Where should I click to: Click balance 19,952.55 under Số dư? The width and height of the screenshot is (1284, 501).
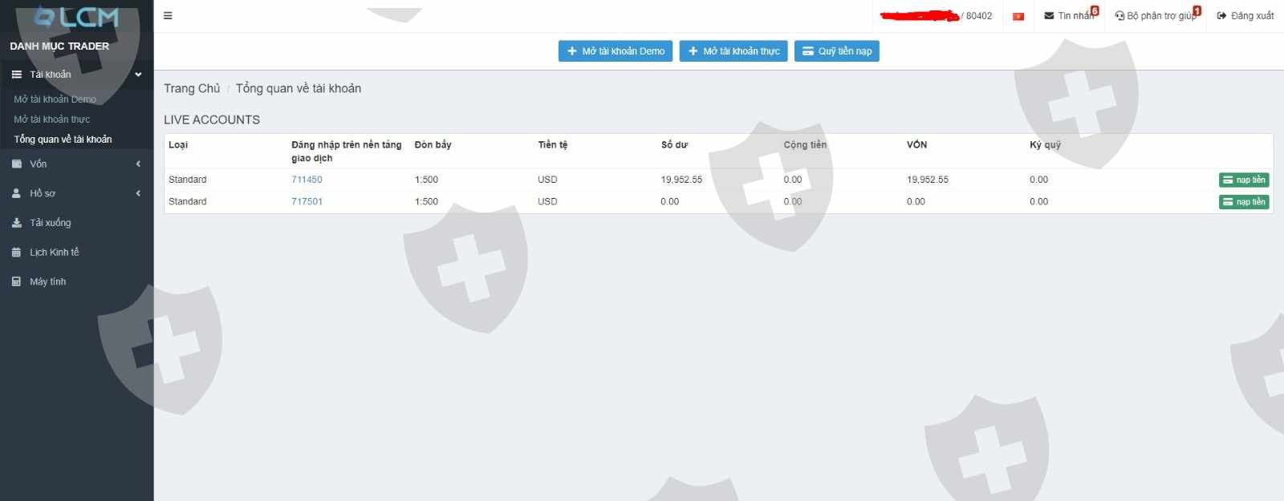pyautogui.click(x=681, y=180)
